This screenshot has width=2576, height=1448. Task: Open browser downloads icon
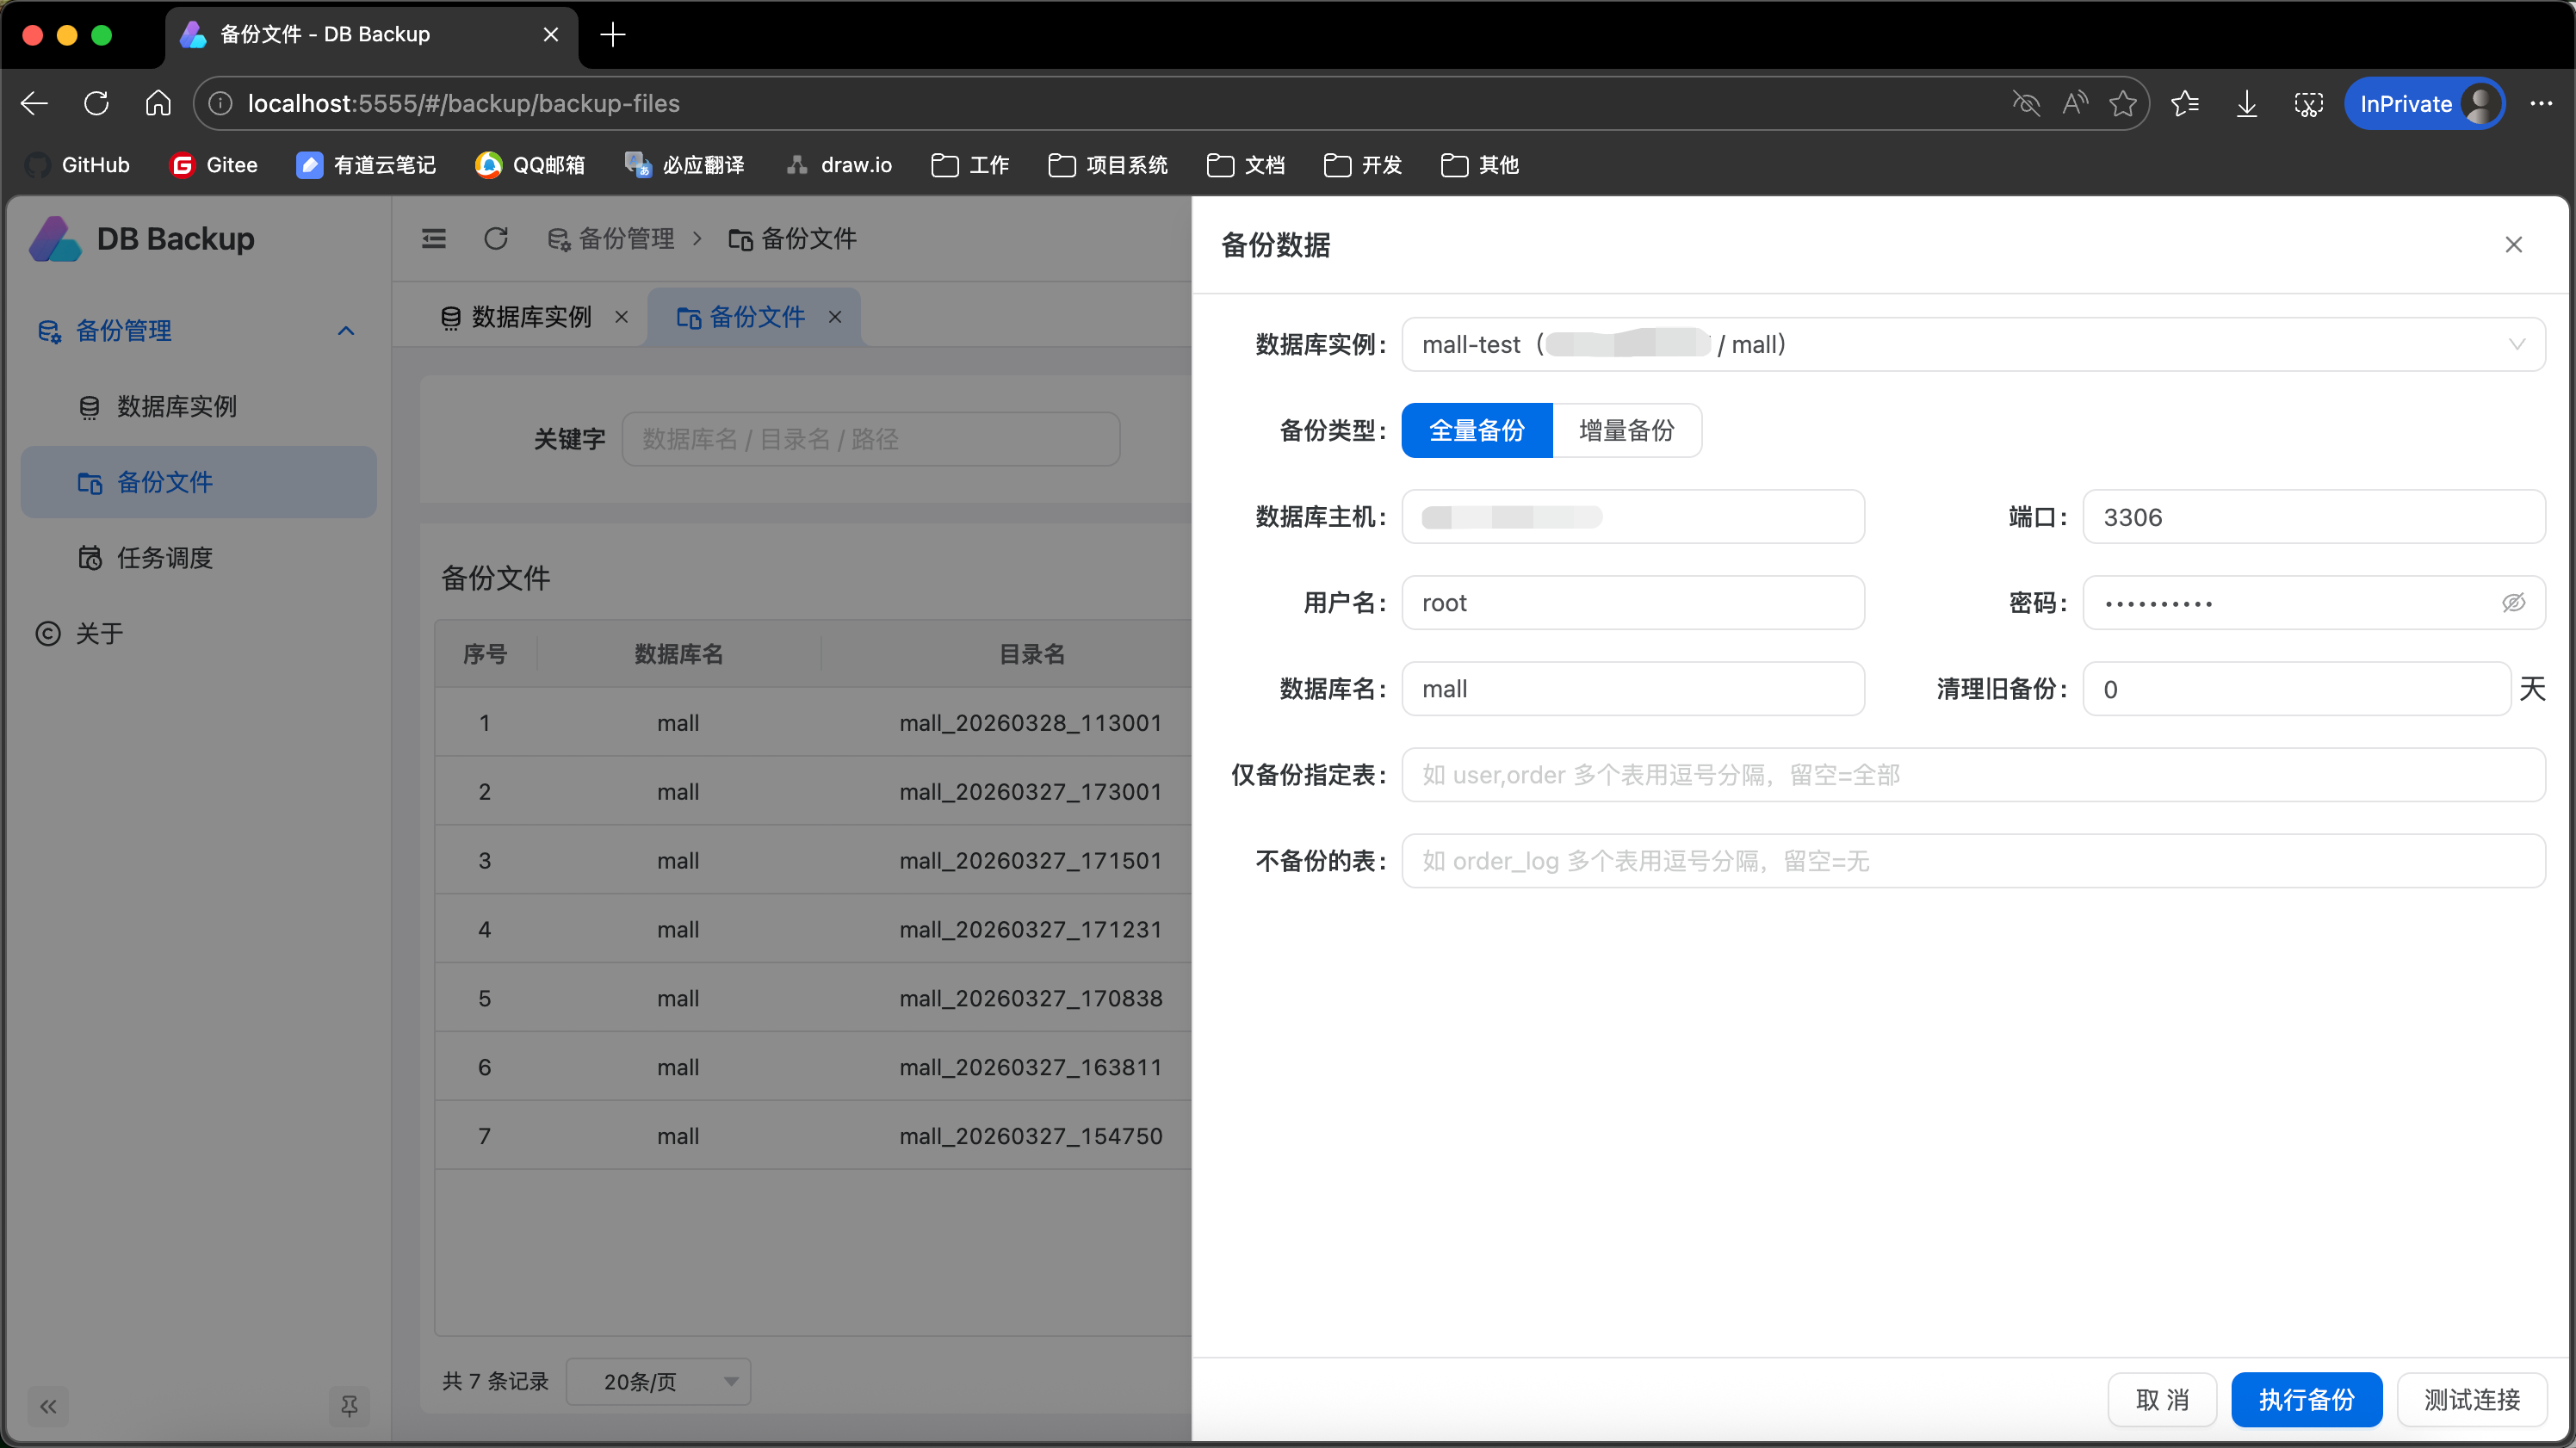tap(2246, 104)
